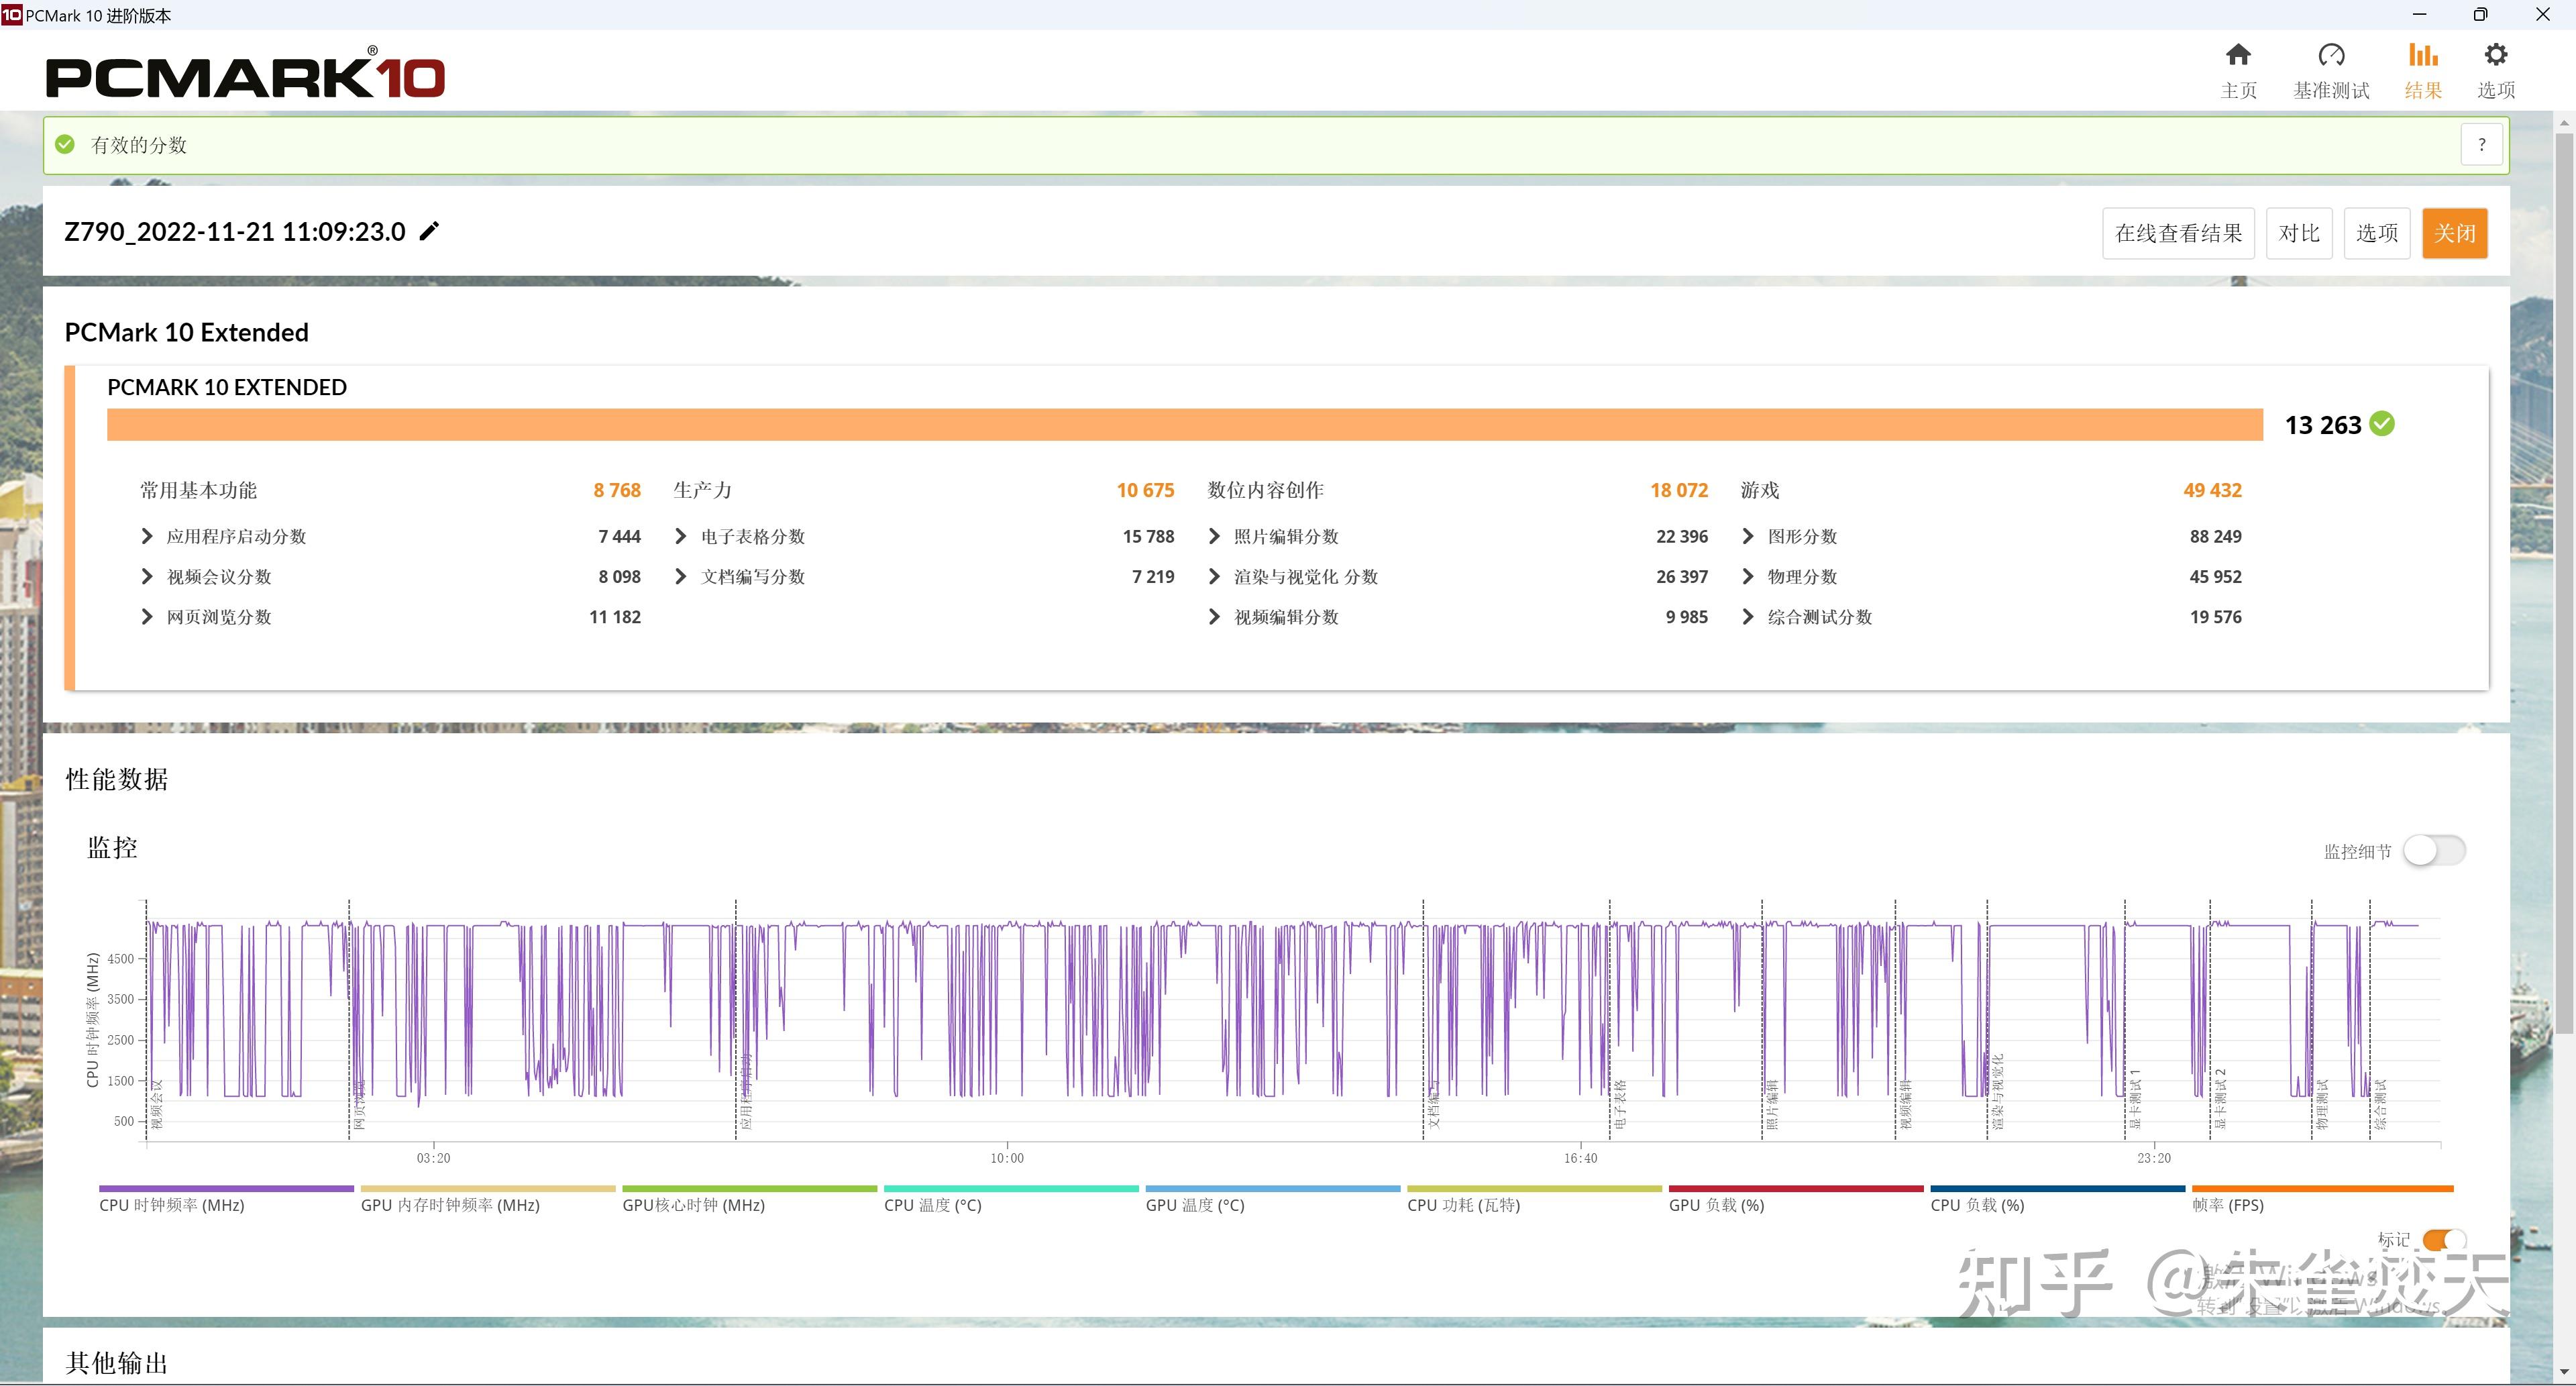The width and height of the screenshot is (2576, 1386).
Task: Open the 主页 home icon
Action: coord(2238,55)
